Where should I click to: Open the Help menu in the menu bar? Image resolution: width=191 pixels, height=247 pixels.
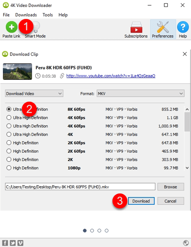click(63, 15)
